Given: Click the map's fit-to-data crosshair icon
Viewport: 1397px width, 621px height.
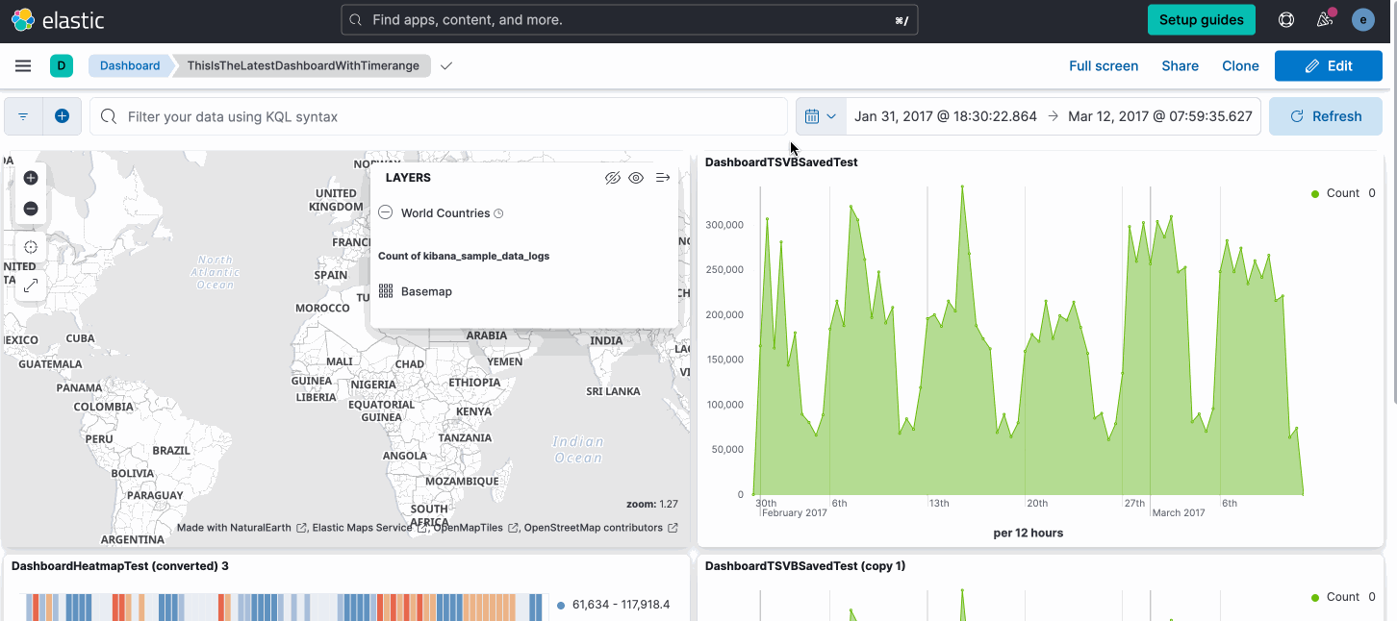Looking at the screenshot, I should pos(30,247).
